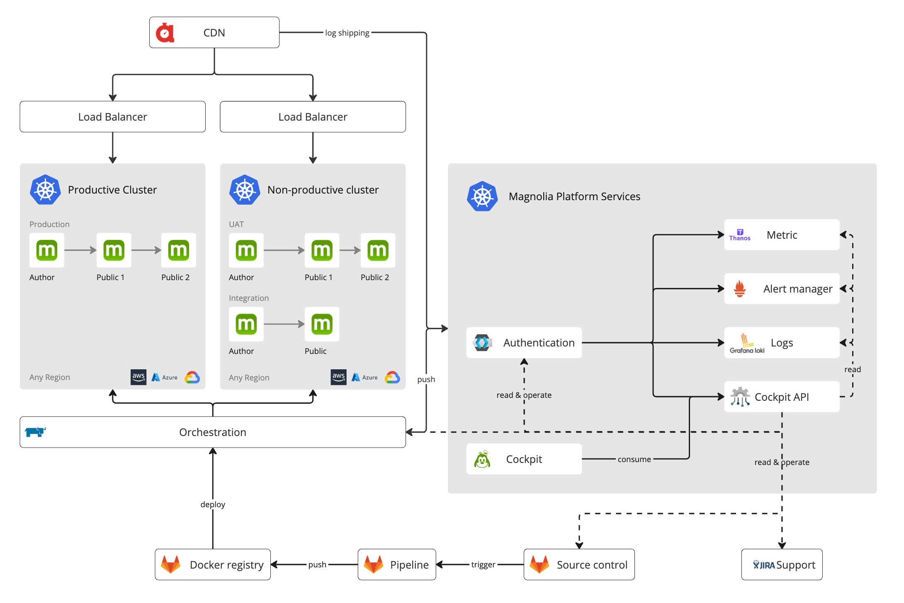The height and width of the screenshot is (603, 904).
Task: Click the 'push' label on vertical connector
Action: (x=426, y=379)
